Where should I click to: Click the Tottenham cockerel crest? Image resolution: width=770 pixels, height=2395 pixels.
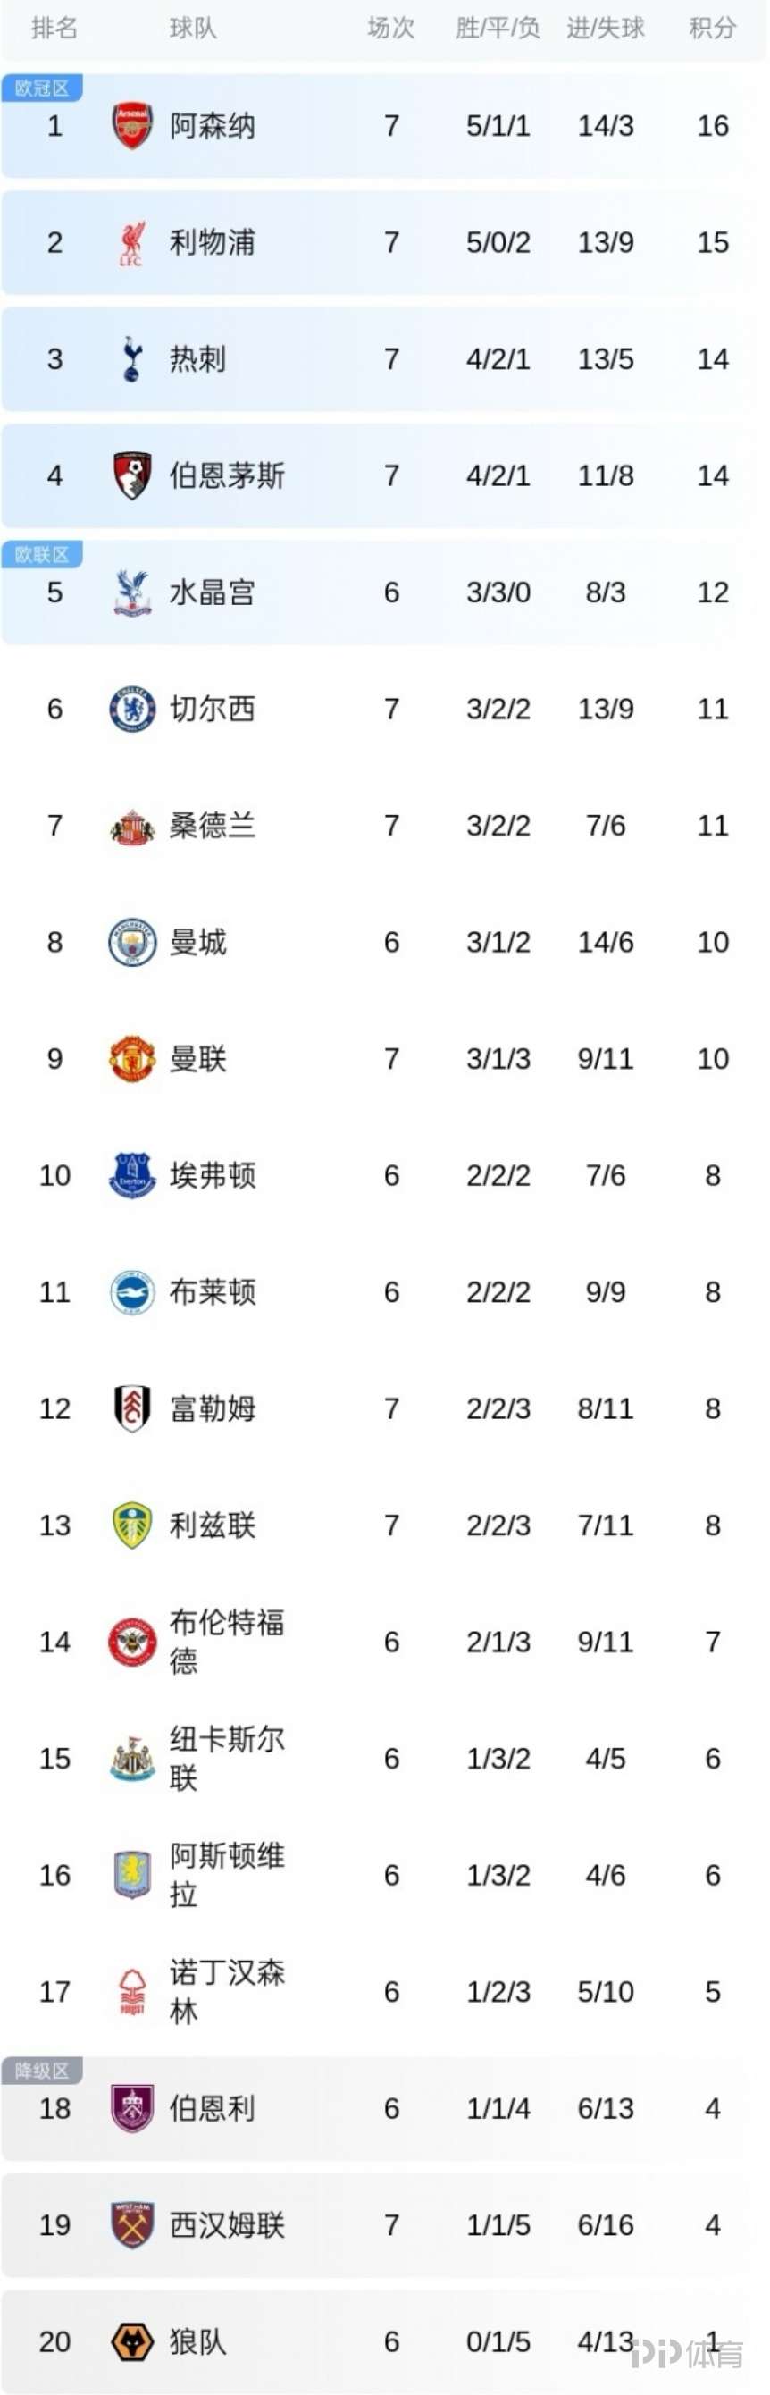132,359
